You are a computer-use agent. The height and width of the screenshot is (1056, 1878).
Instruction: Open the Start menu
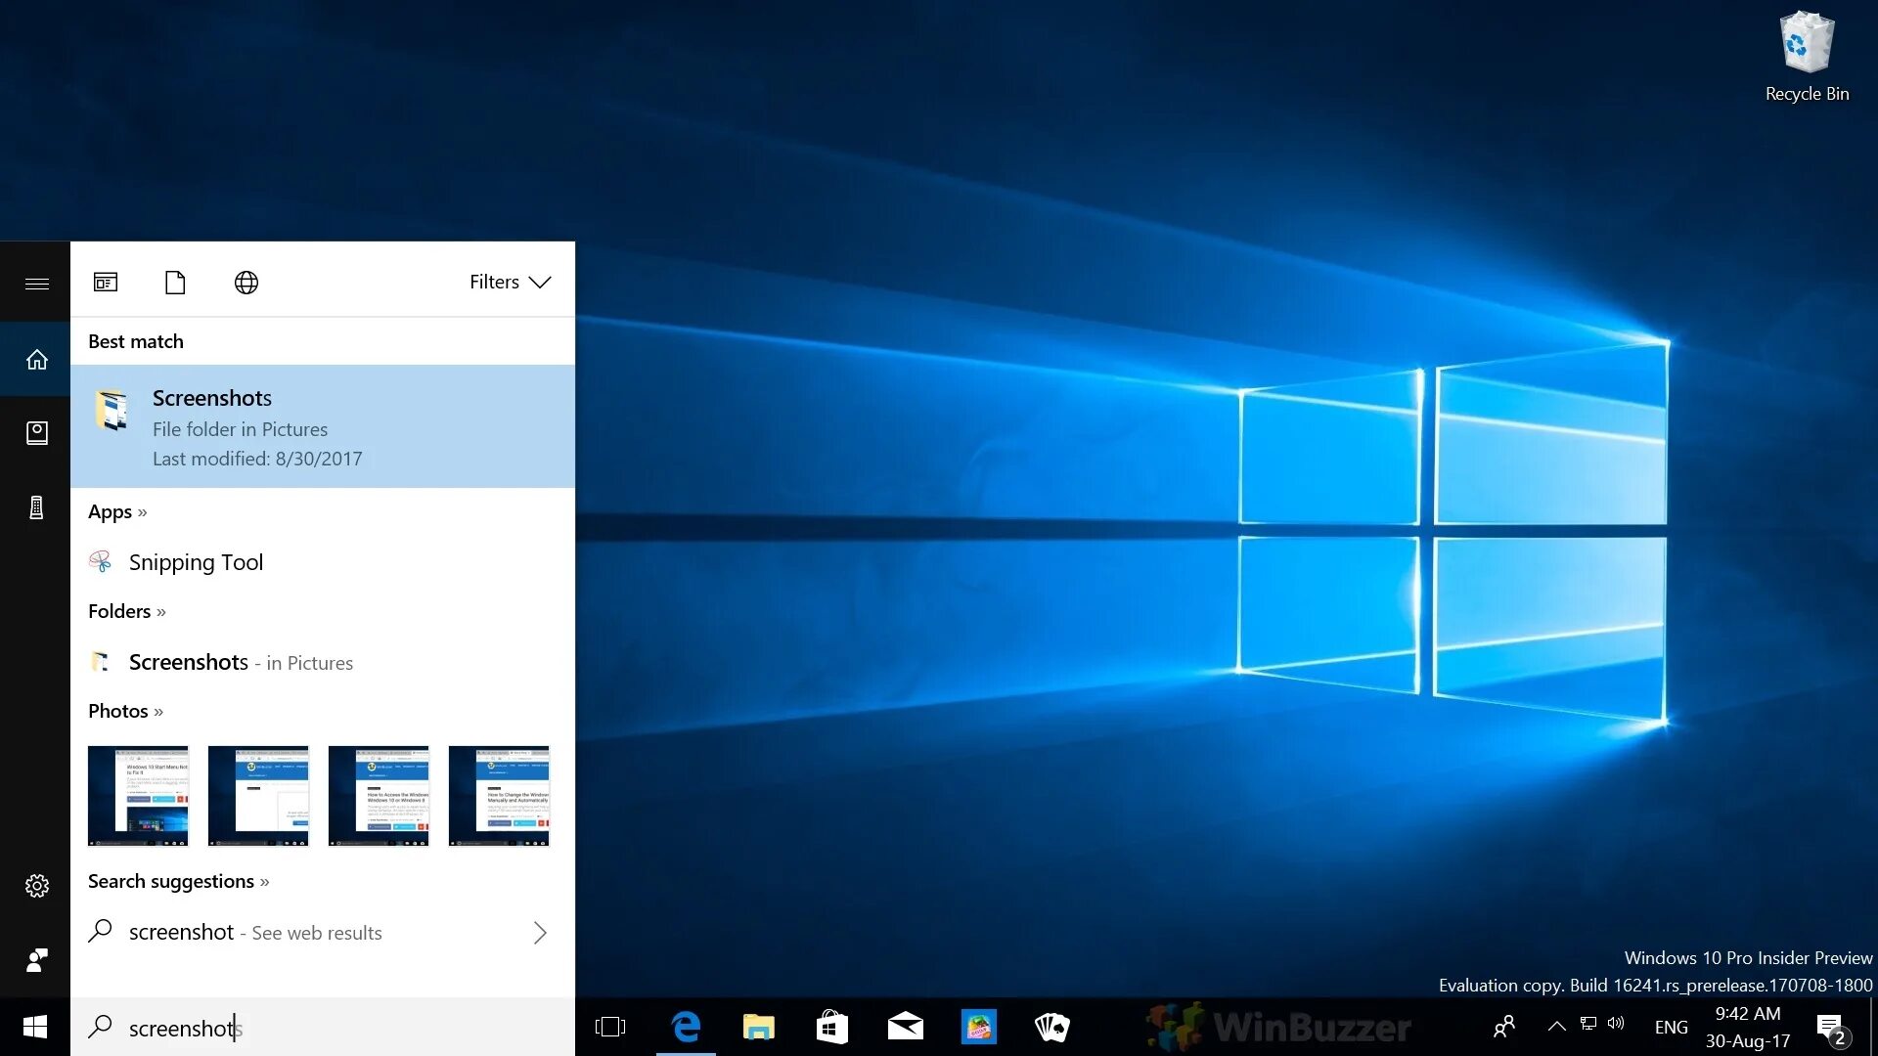34,1027
